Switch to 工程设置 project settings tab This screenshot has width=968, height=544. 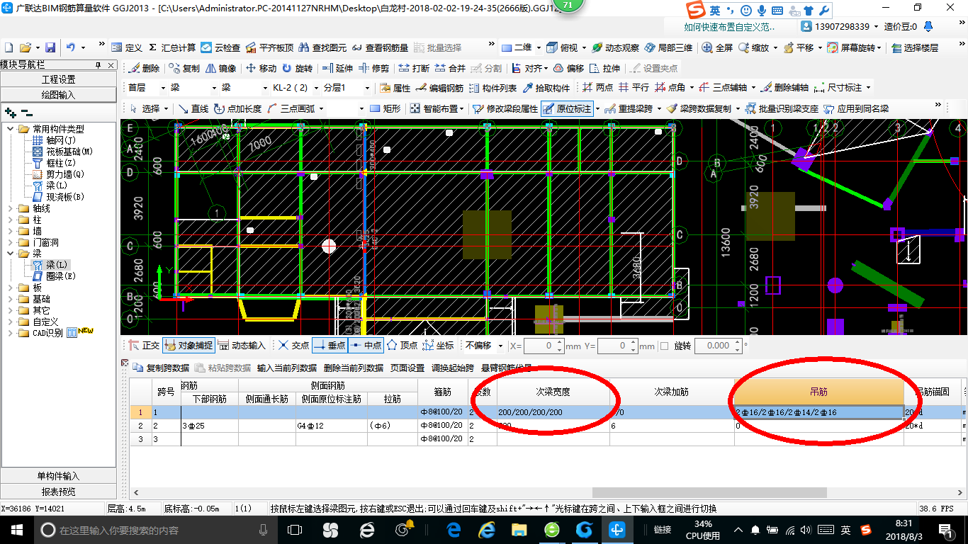(58, 79)
